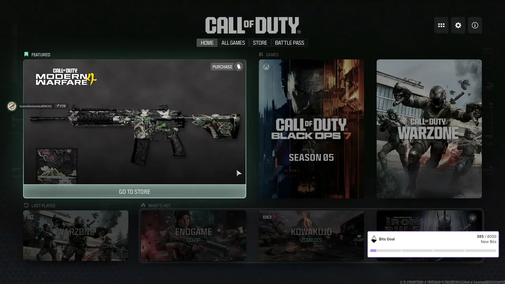Click the "Bits Goal" title text
Screen dimensions: 505x284
coord(387,239)
